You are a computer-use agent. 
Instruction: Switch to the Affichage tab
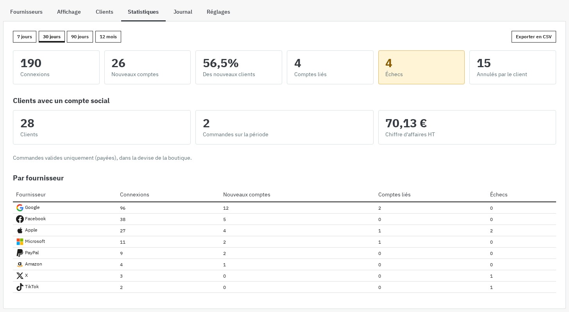pos(69,12)
